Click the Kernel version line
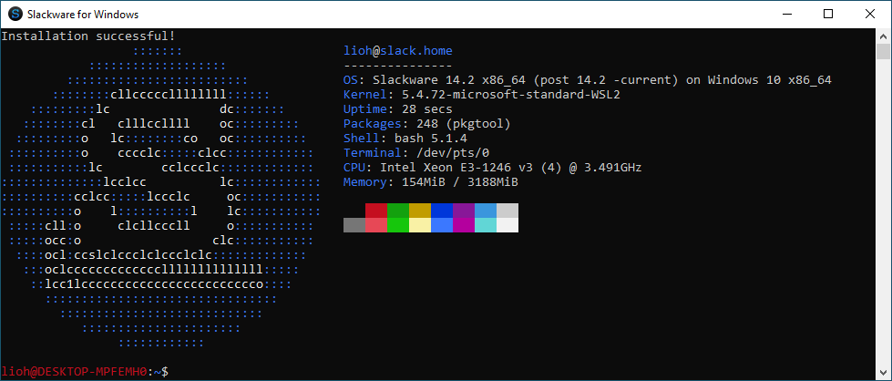Viewport: 892px width, 381px height. click(x=482, y=95)
